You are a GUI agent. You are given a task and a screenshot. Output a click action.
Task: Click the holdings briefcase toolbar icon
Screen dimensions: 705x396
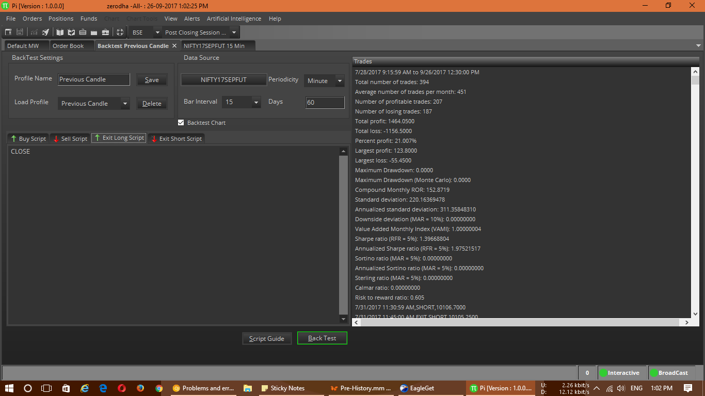pyautogui.click(x=94, y=32)
